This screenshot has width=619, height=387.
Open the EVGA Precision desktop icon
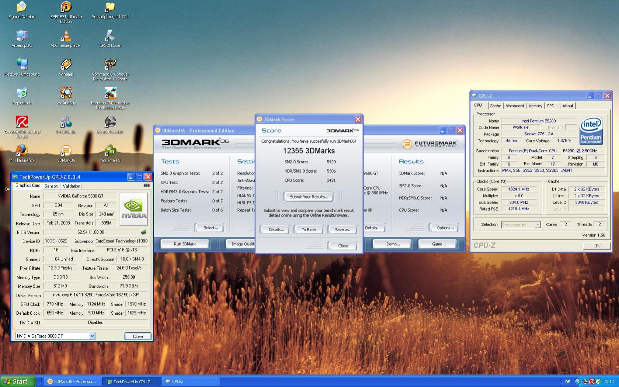point(110,125)
